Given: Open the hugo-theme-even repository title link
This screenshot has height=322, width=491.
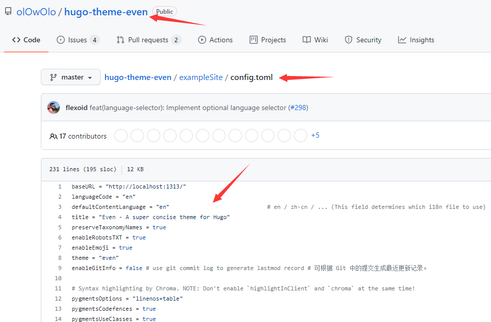Looking at the screenshot, I should pyautogui.click(x=106, y=12).
